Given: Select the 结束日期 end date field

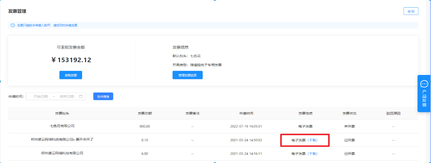Looking at the screenshot, I should [67, 97].
